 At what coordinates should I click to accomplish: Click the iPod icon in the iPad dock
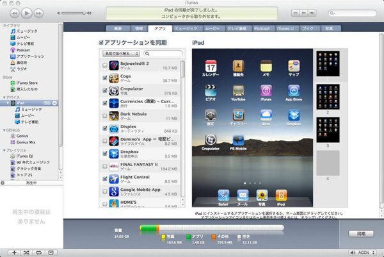281,195
